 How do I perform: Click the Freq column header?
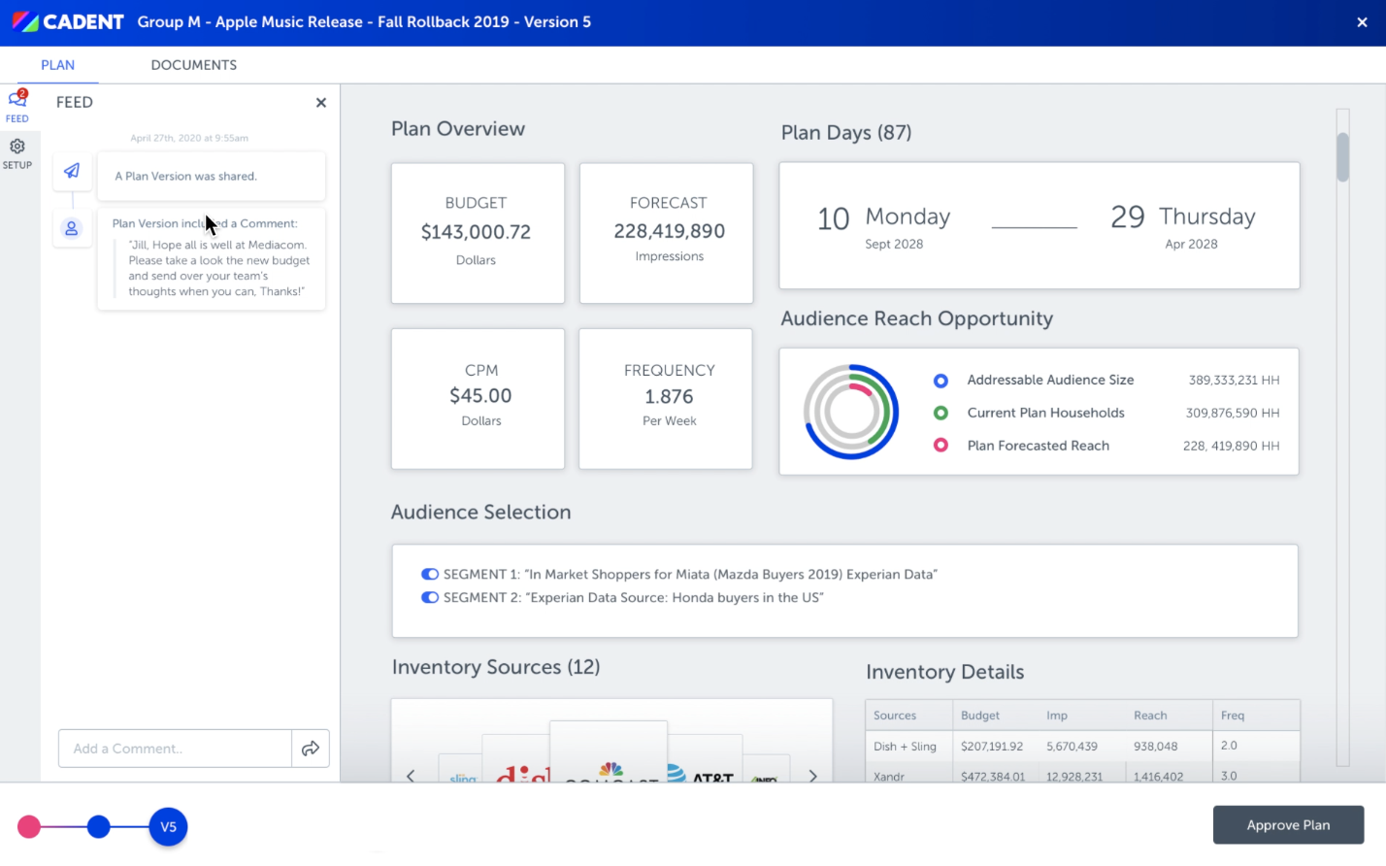coord(1233,716)
